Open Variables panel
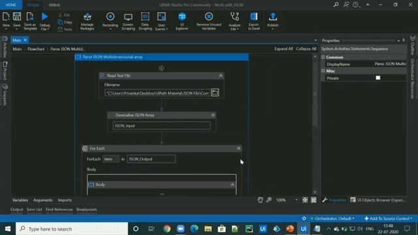Screen dimensions: 418x235 tap(20, 200)
